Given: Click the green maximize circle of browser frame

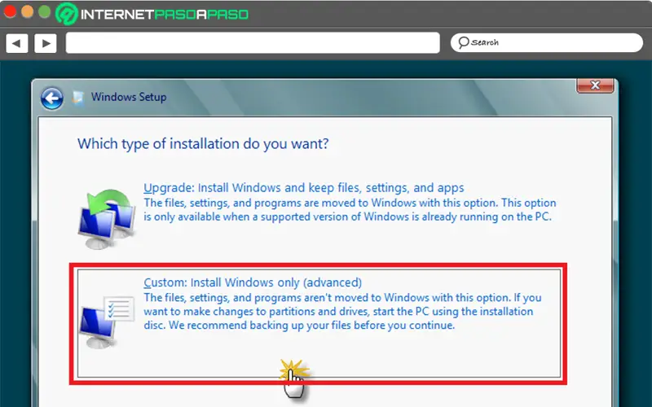Looking at the screenshot, I should click(45, 11).
